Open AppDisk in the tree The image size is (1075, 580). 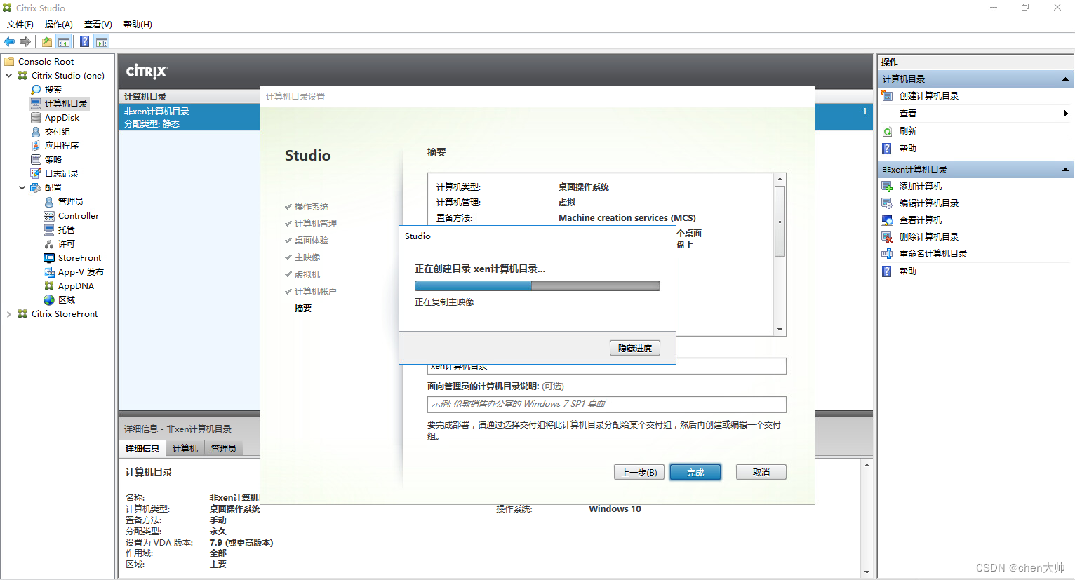click(x=62, y=118)
